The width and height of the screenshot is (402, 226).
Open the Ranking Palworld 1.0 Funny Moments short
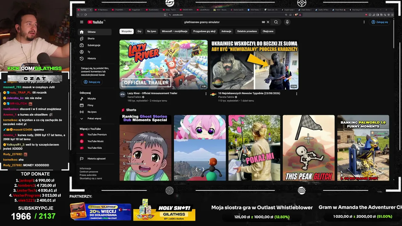pos(363,148)
